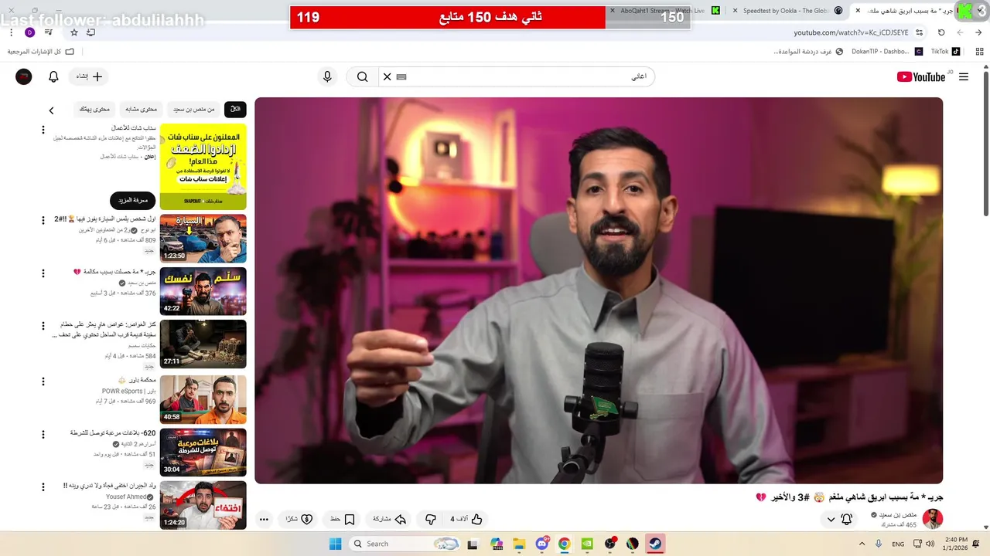This screenshot has width=990, height=556.
Task: Open options menu for محكمة باور video row
Action: tap(43, 381)
